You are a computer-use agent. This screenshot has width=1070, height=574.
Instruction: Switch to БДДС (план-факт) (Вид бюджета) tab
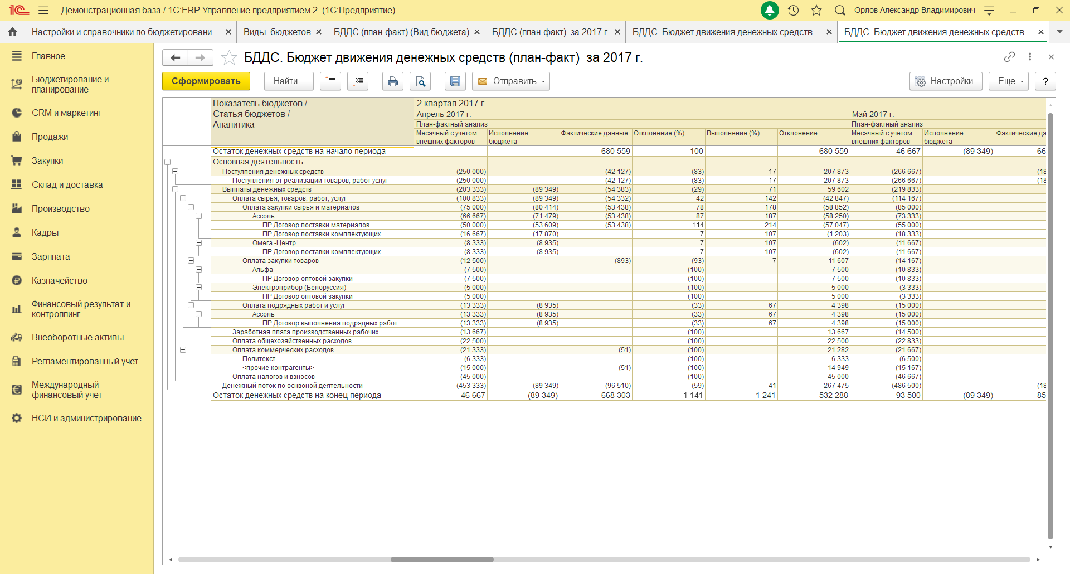coord(401,32)
